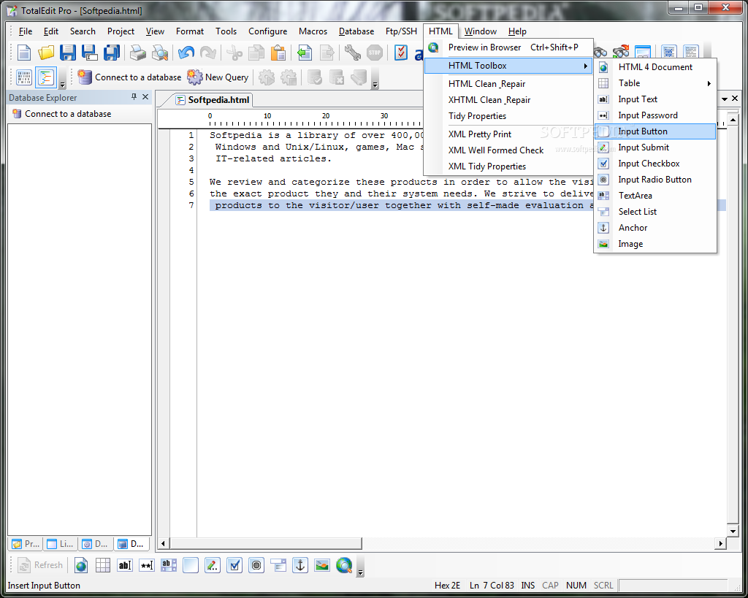Click the horizontal scrollbar thumb
This screenshot has width=748, height=598.
pos(266,543)
